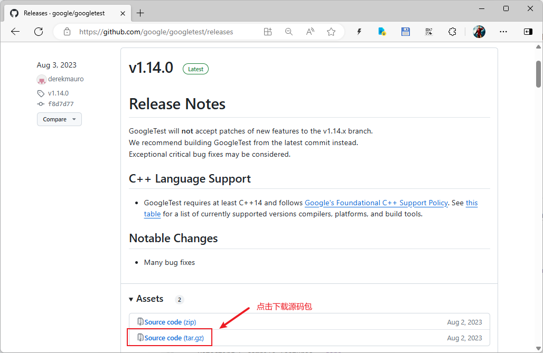Open the f8d7d77 commit link

click(x=61, y=104)
